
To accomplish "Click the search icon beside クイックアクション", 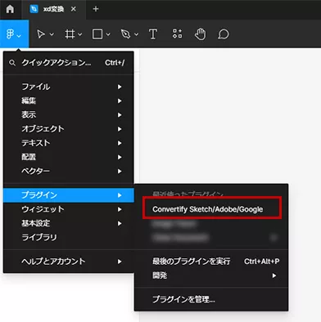I will [12, 63].
